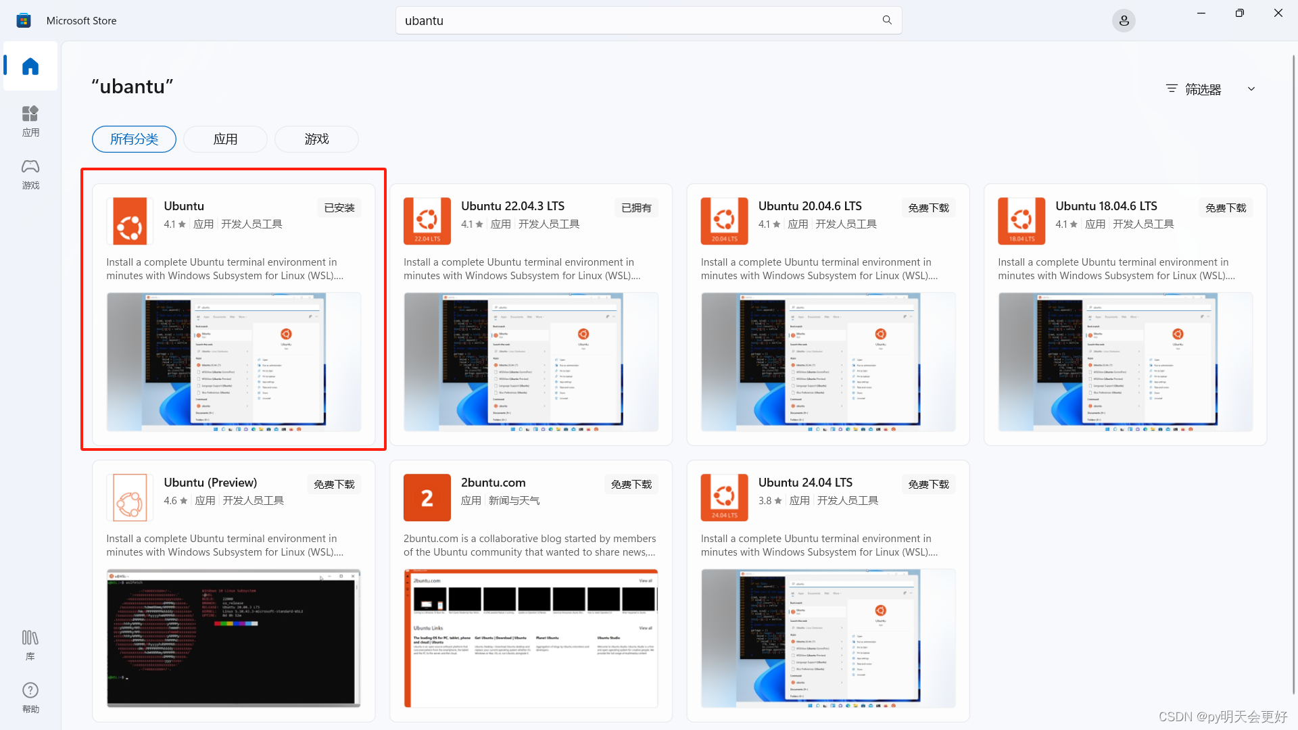The image size is (1298, 730).
Task: Select the 所有分类 filter pill
Action: click(x=134, y=139)
